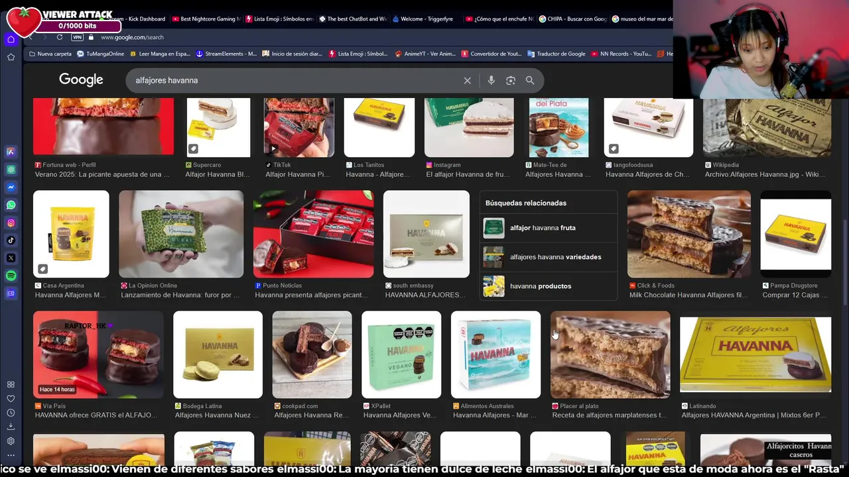Open the History clock sidebar icon

pos(11,413)
